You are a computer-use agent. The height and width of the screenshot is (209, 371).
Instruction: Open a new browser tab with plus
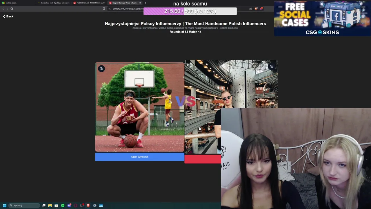click(146, 3)
